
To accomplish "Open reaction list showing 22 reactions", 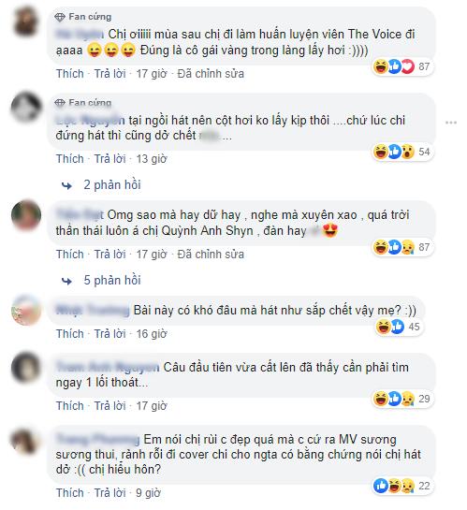I will point(402,486).
